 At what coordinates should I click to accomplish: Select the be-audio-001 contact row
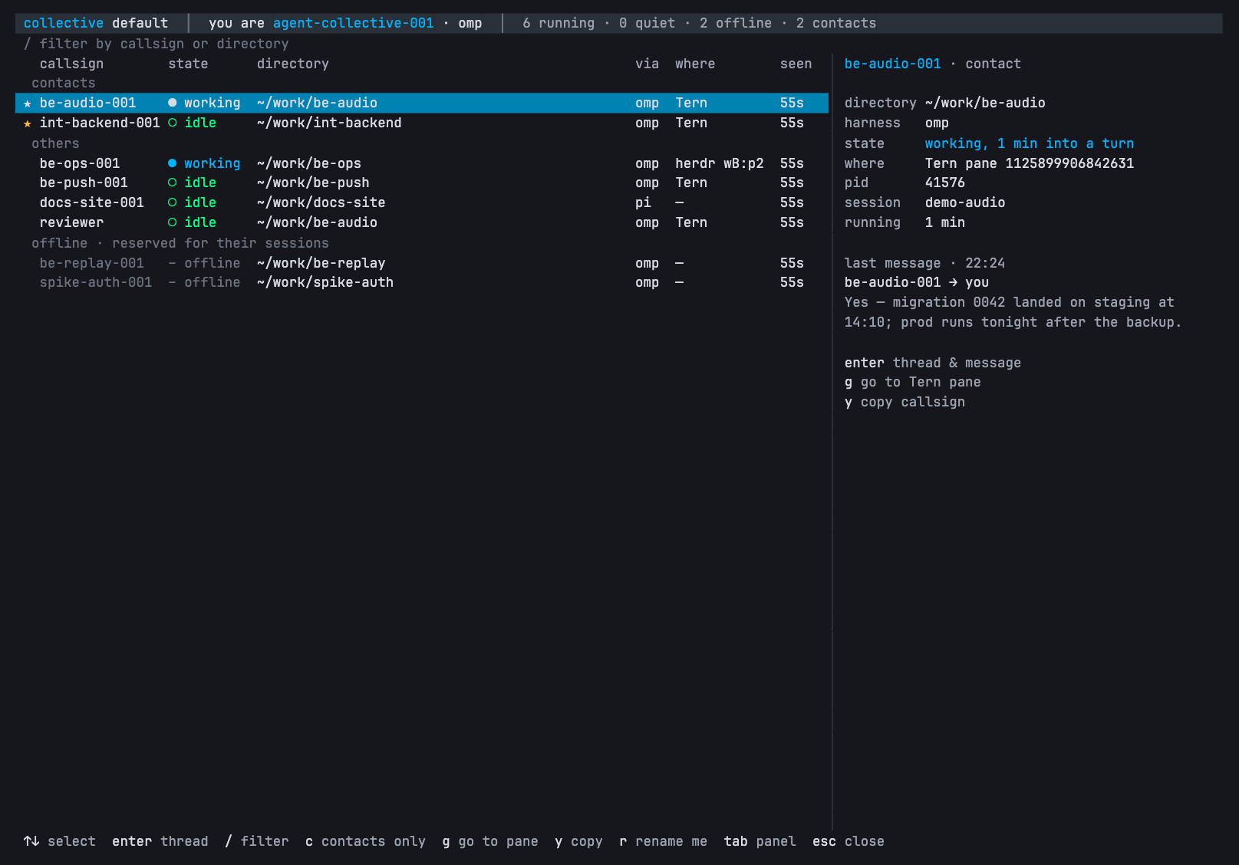(422, 103)
